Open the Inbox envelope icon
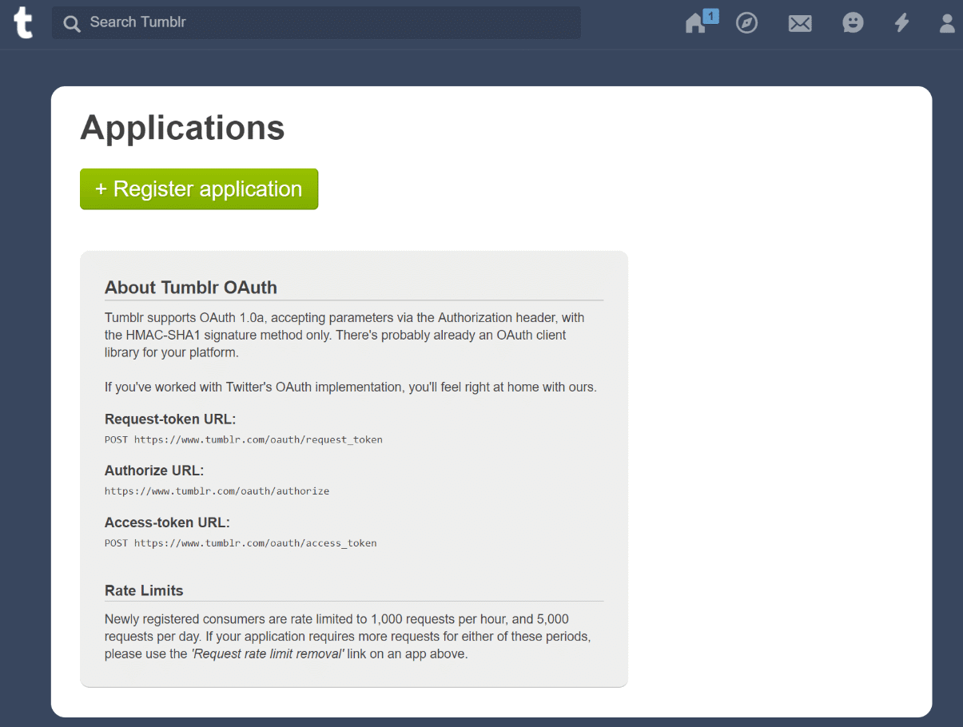 800,24
